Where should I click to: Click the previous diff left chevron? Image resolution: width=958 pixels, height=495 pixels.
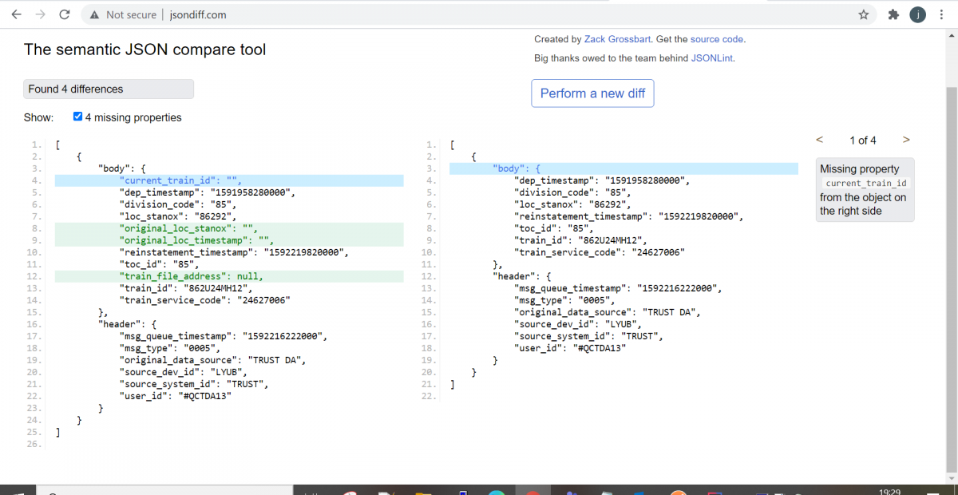[819, 140]
